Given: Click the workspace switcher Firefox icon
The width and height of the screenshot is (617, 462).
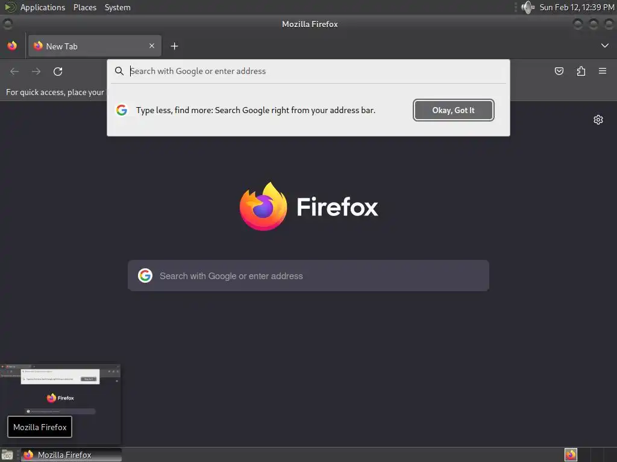Looking at the screenshot, I should click(x=571, y=455).
